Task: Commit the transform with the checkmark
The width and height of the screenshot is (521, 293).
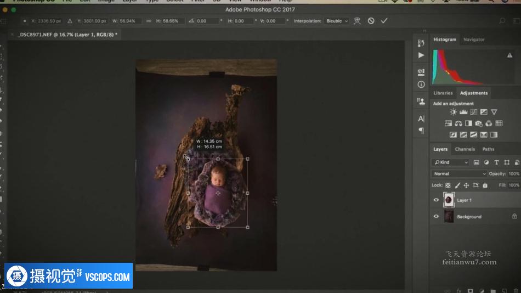Action: pos(384,21)
